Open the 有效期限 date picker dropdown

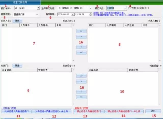point(73,15)
